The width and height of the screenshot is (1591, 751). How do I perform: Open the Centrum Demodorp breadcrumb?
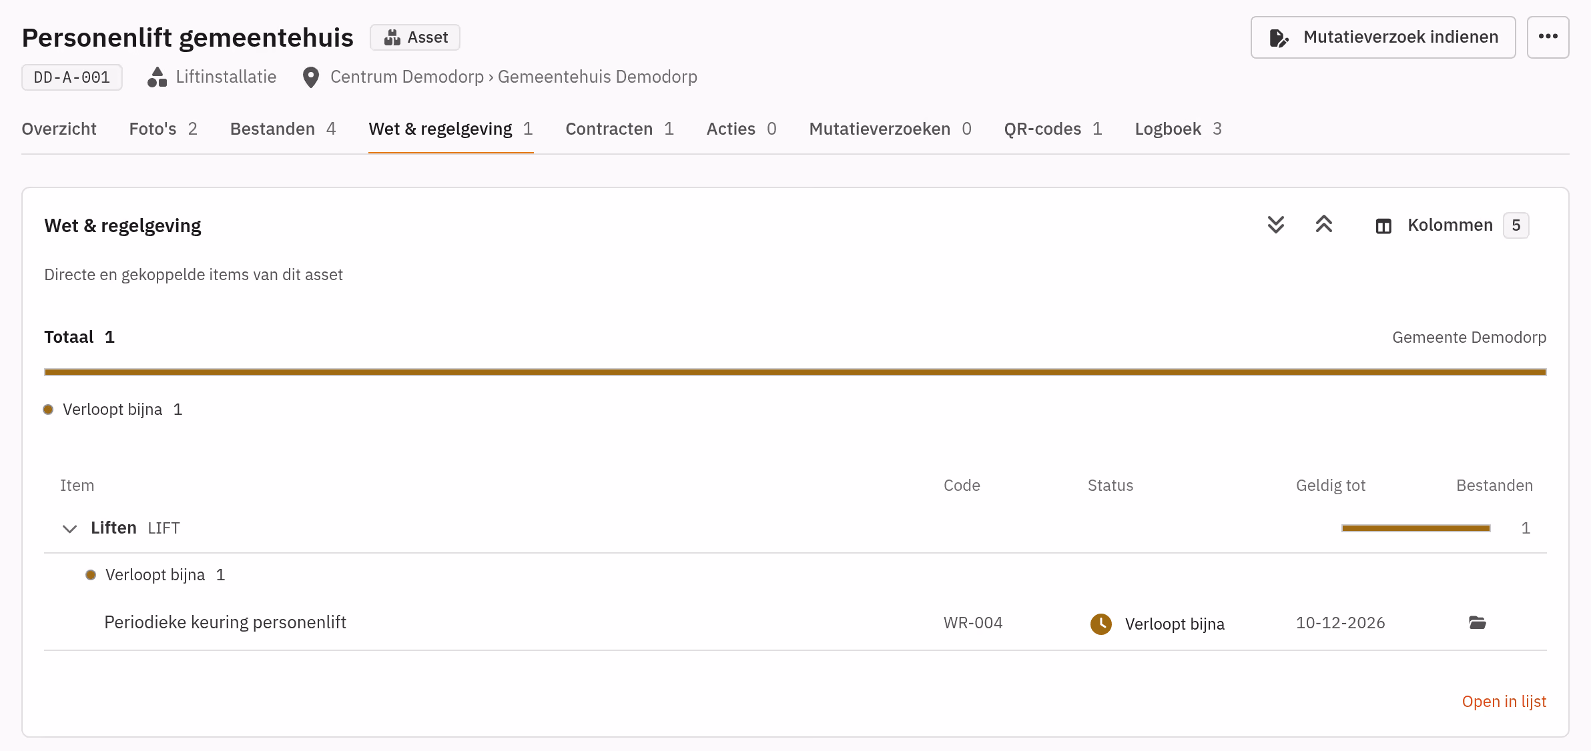tap(407, 77)
